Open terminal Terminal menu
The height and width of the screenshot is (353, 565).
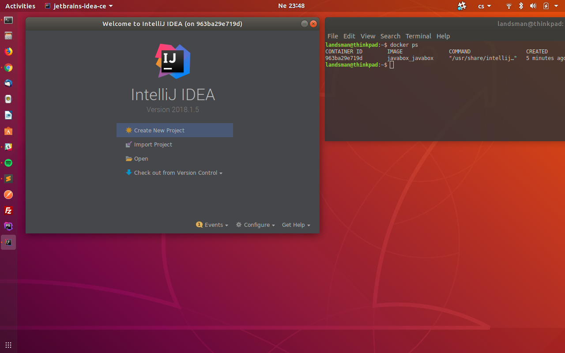click(x=418, y=36)
